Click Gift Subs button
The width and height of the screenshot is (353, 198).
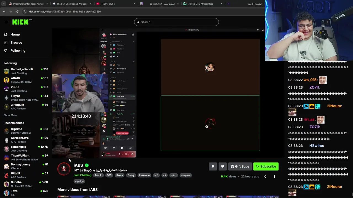point(240,166)
